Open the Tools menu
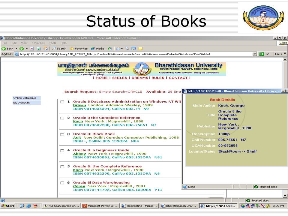This screenshot has width=288, height=216. coord(52,43)
